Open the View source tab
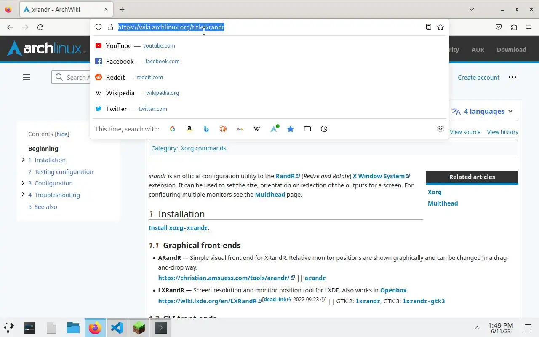This screenshot has width=539, height=337. pyautogui.click(x=465, y=132)
